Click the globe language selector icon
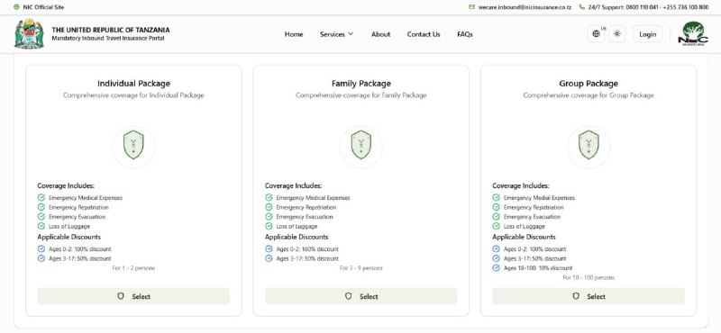The width and height of the screenshot is (721, 333). pyautogui.click(x=596, y=34)
